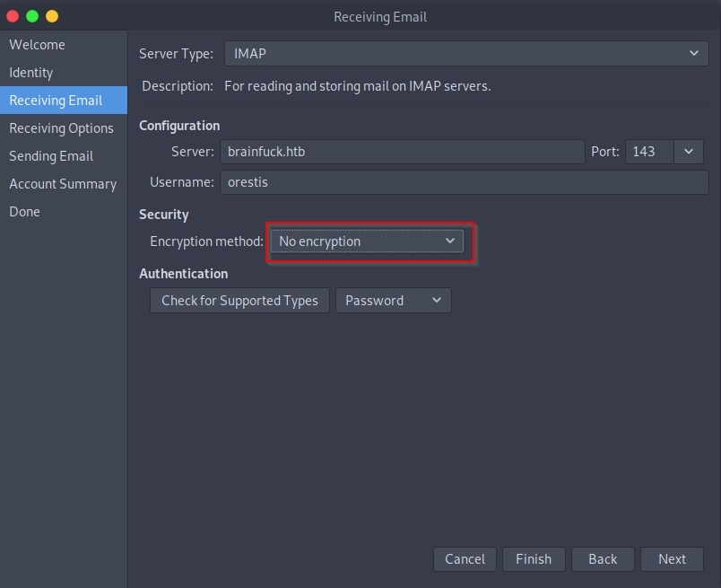The height and width of the screenshot is (588, 721).
Task: Switch to the Identity step
Action: [x=31, y=73]
